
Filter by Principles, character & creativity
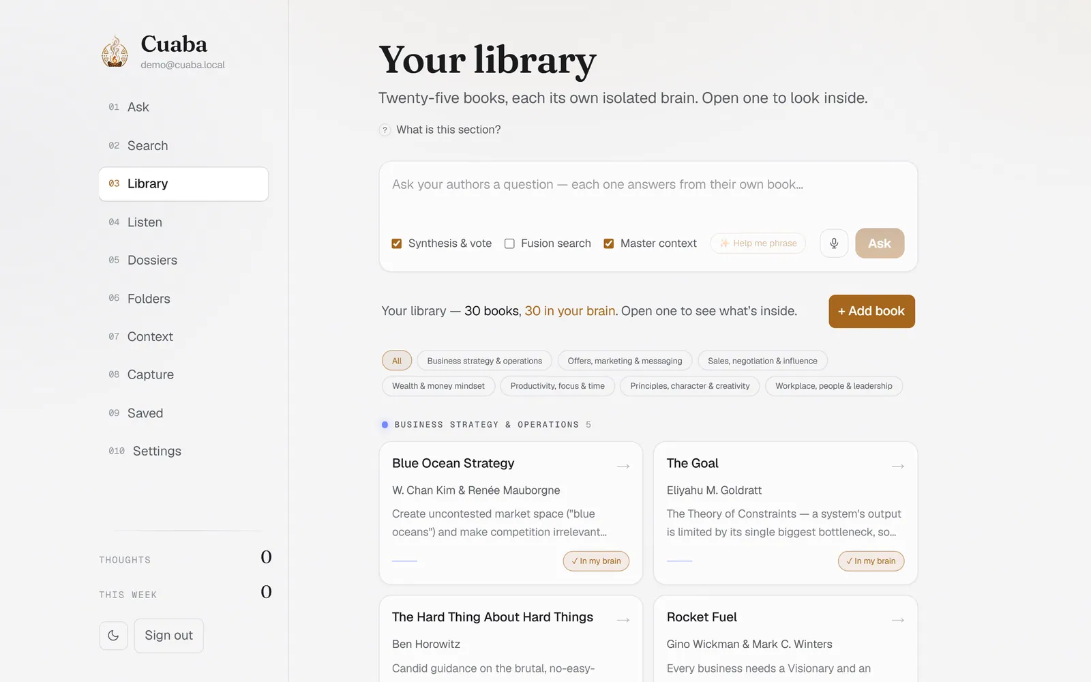[689, 386]
